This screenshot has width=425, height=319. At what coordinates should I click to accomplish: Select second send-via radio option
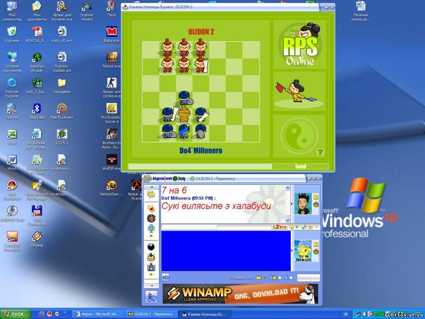coord(280,278)
